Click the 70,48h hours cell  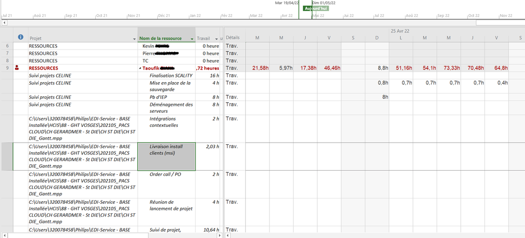click(x=473, y=68)
